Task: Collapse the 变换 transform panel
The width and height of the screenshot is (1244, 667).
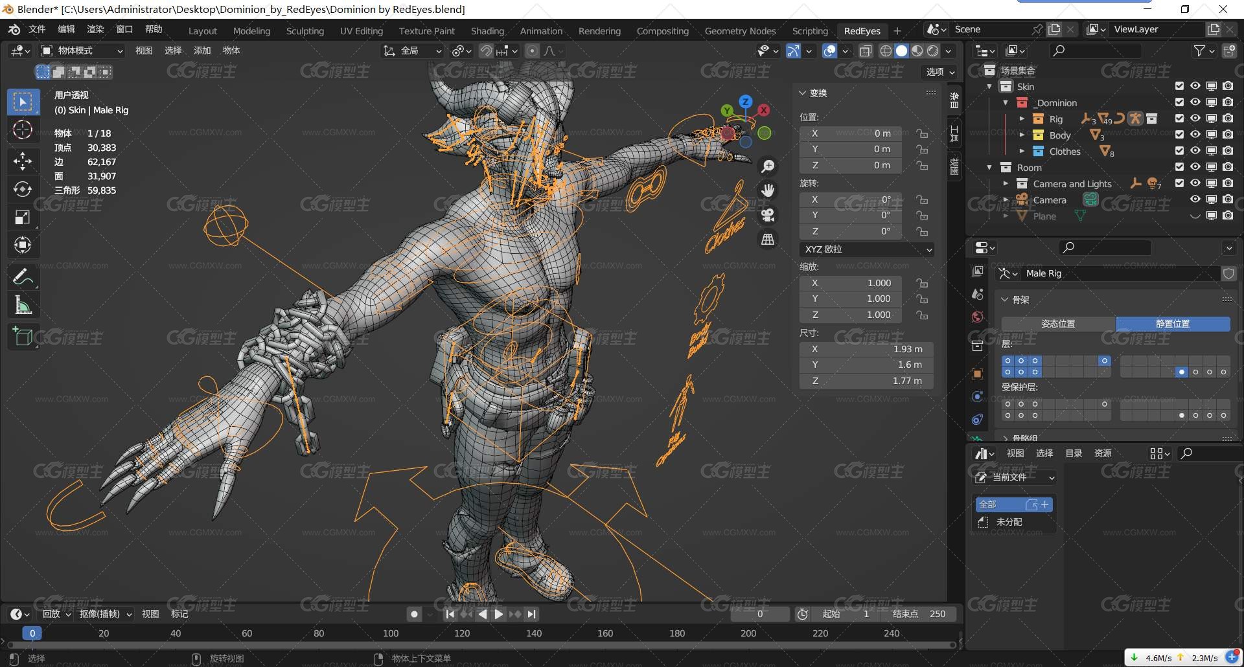Action: point(803,93)
